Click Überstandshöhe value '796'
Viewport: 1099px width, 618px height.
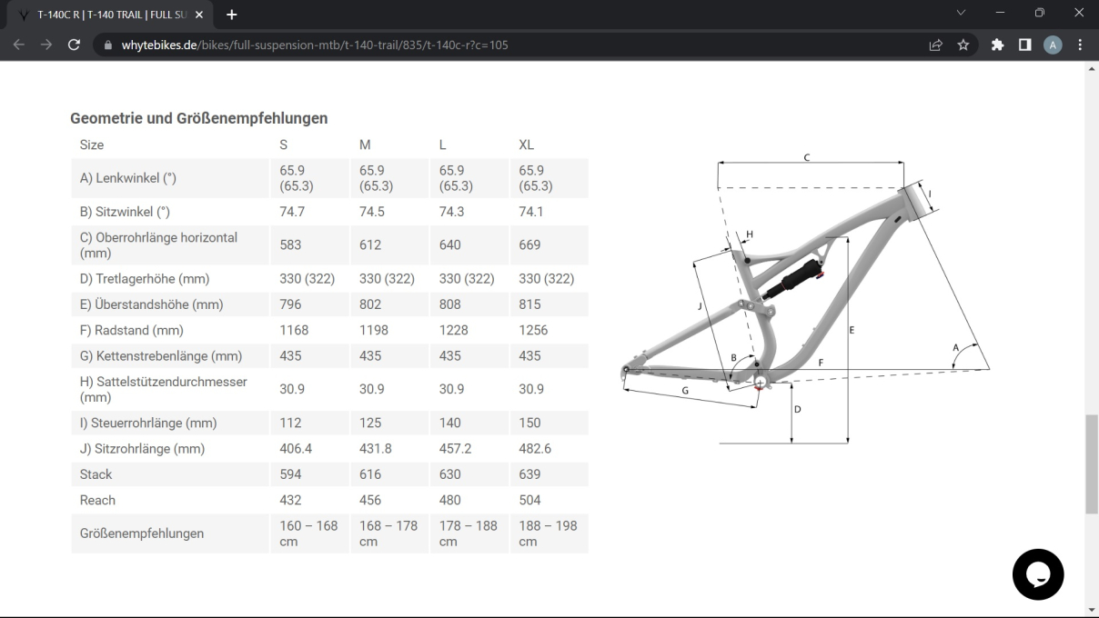tap(290, 304)
